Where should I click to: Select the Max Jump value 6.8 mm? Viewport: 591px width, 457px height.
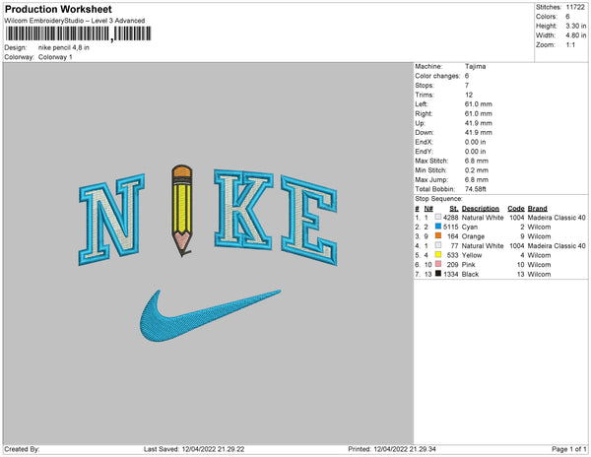click(477, 179)
